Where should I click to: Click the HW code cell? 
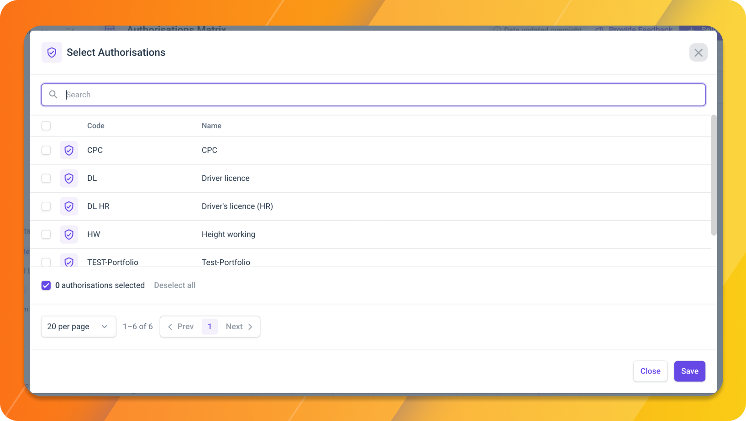pos(94,234)
